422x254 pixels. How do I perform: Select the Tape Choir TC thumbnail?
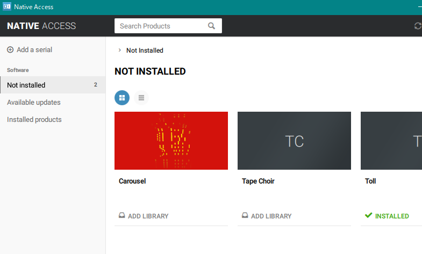pyautogui.click(x=294, y=141)
